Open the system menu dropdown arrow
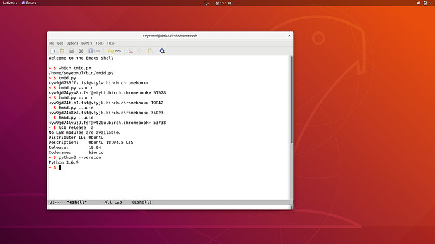Viewport: 435px width, 244px height. (x=431, y=3)
